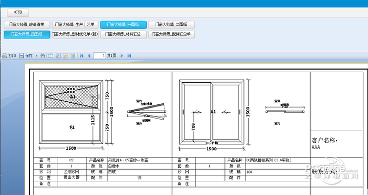Open the 门窗大师傅_生产工艺单 report
Screen dimensions: 368x195
pos(75,24)
